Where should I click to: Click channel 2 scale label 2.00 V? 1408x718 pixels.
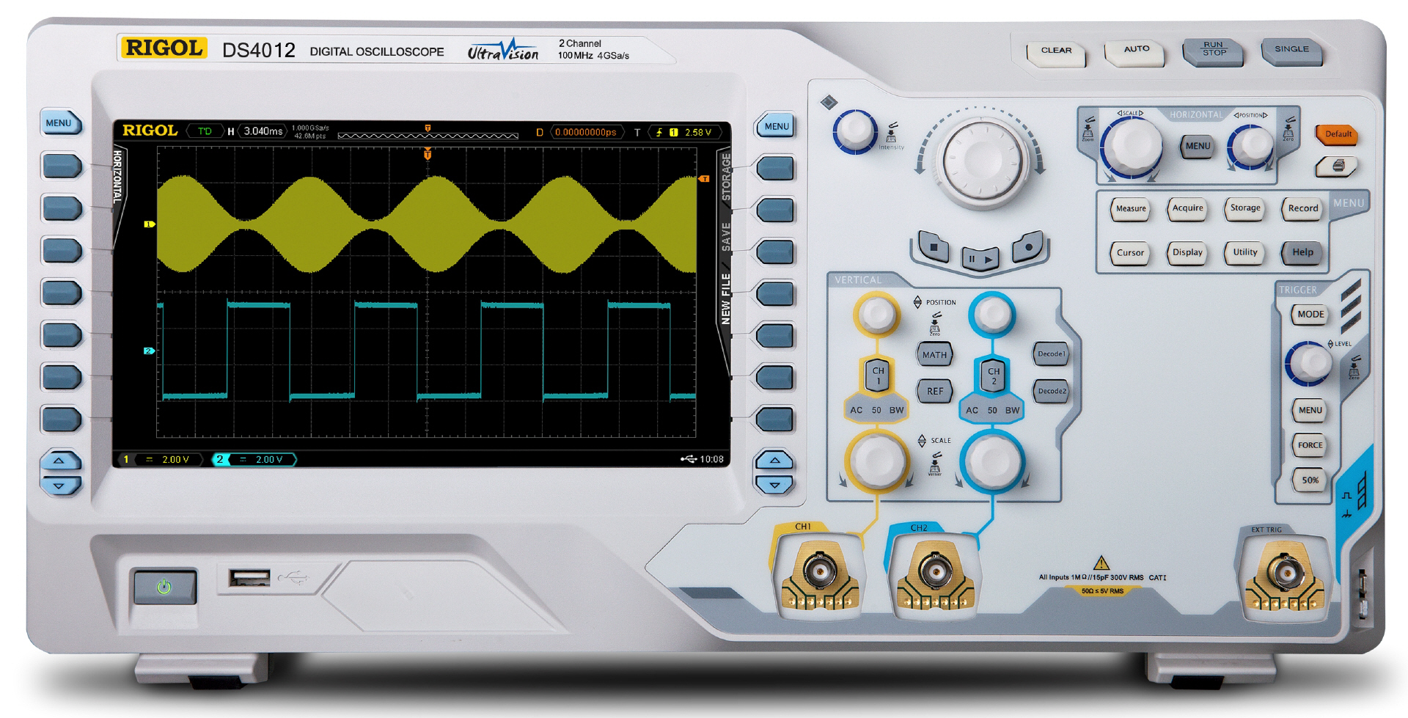tap(269, 459)
